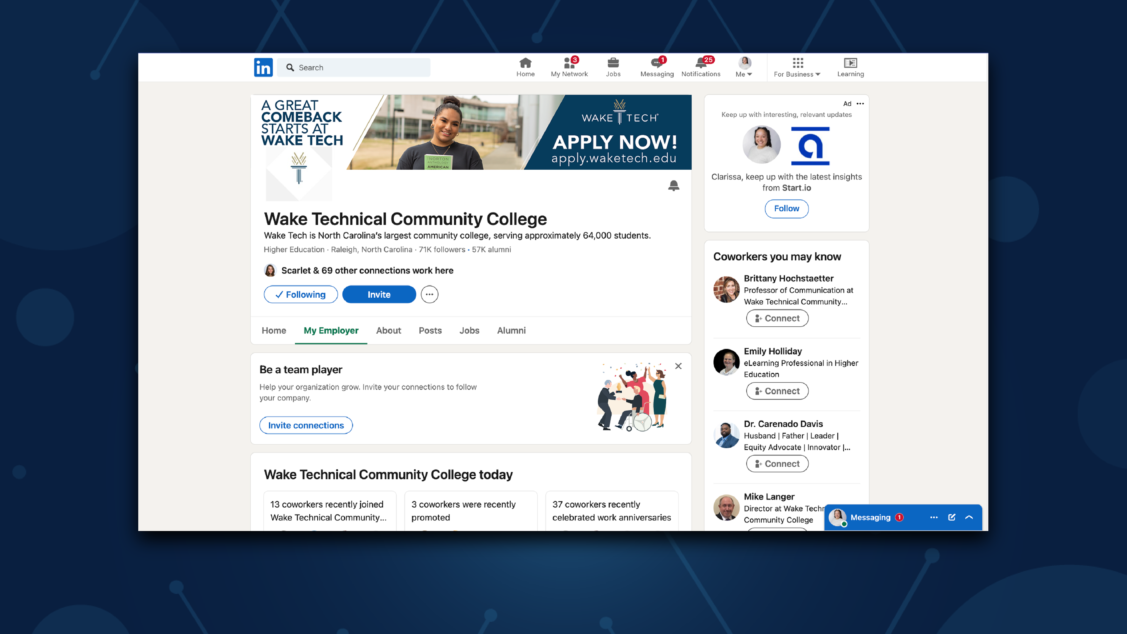This screenshot has height=634, width=1127.
Task: Open Scarlet & 69 other connections link
Action: [x=367, y=270]
